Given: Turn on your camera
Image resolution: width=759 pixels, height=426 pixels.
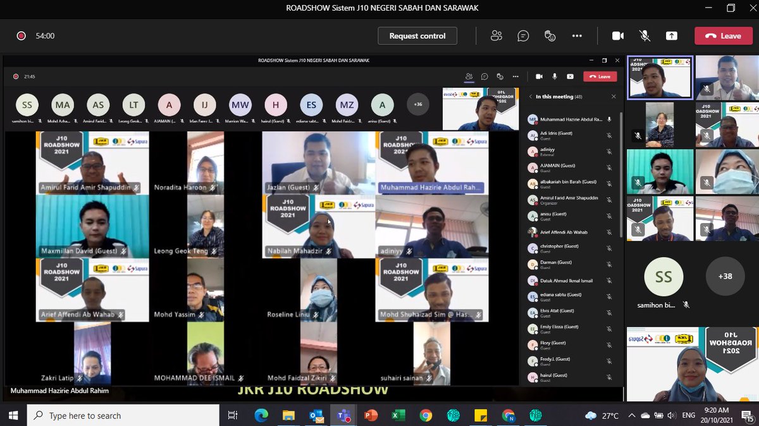Looking at the screenshot, I should (x=618, y=35).
